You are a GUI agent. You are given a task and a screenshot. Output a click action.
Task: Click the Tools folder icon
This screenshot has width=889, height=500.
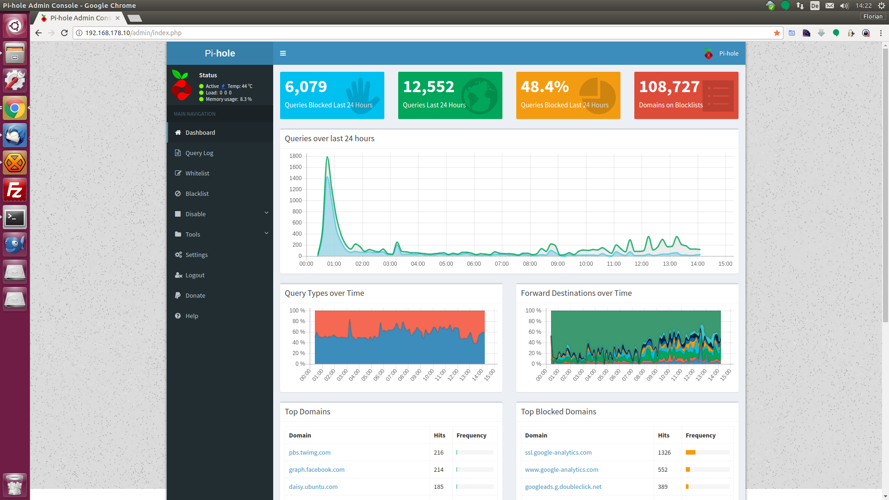pyautogui.click(x=178, y=234)
